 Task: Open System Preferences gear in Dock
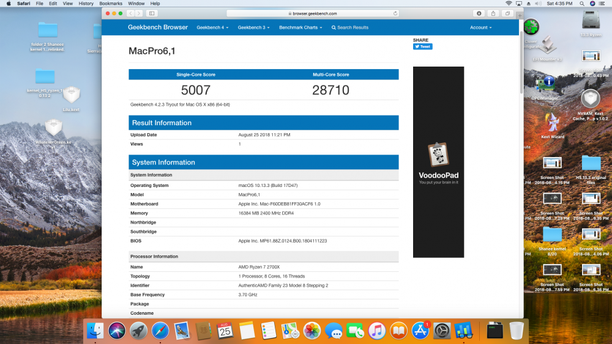coord(442,331)
